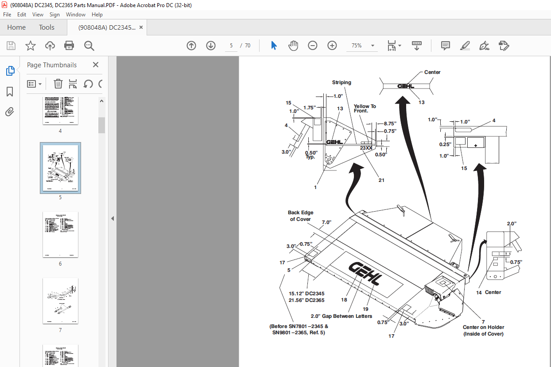The image size is (551, 367).
Task: Select the Highlight text pen tool
Action: coord(465,46)
